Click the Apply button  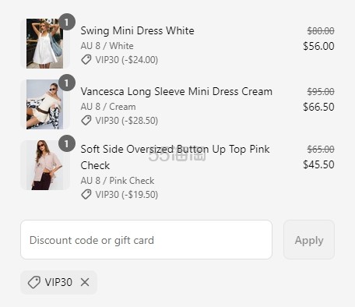309,239
